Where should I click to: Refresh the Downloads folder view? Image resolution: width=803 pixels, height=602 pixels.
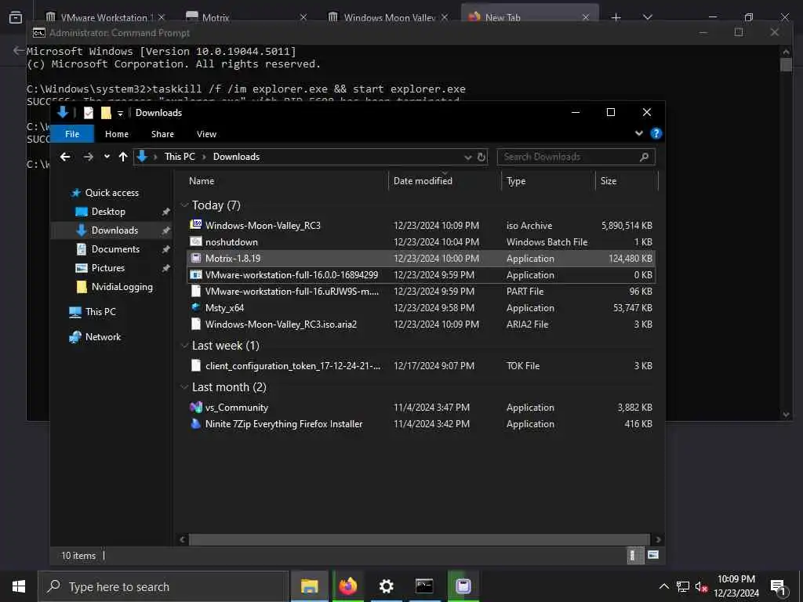(x=481, y=157)
